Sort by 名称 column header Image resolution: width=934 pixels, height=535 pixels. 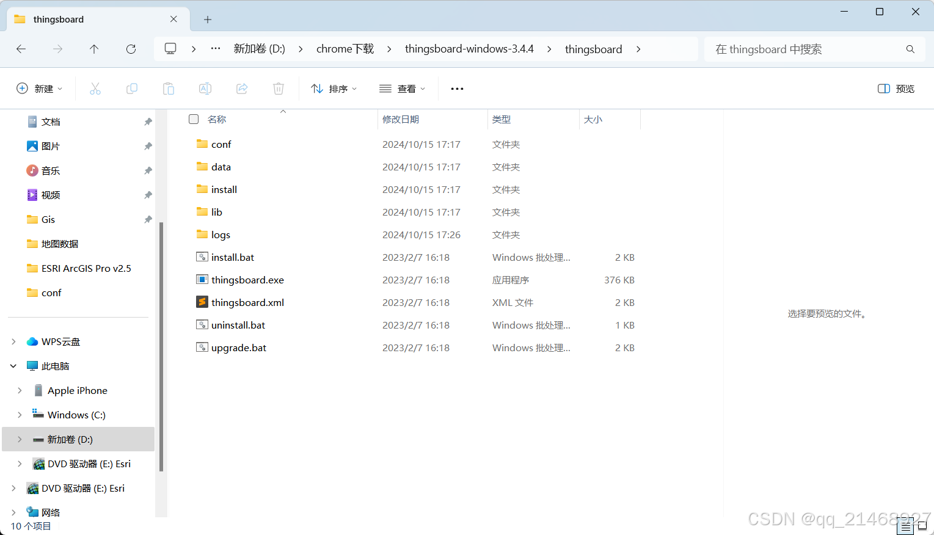click(217, 119)
